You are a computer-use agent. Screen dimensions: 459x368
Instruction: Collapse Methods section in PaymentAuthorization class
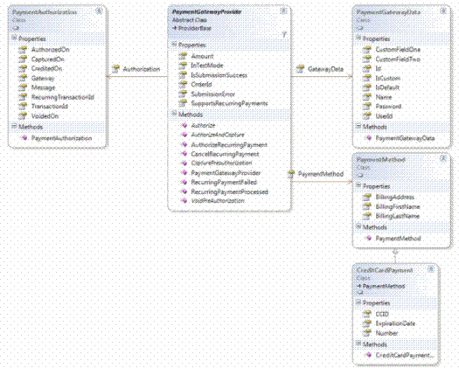coord(14,126)
